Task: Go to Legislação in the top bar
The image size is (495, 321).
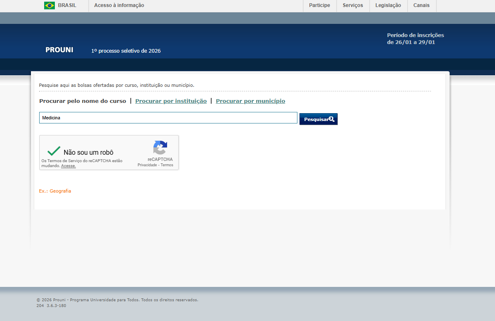Action: coord(388,5)
